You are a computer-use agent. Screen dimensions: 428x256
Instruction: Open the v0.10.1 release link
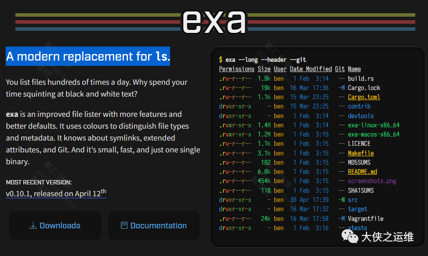[56, 193]
